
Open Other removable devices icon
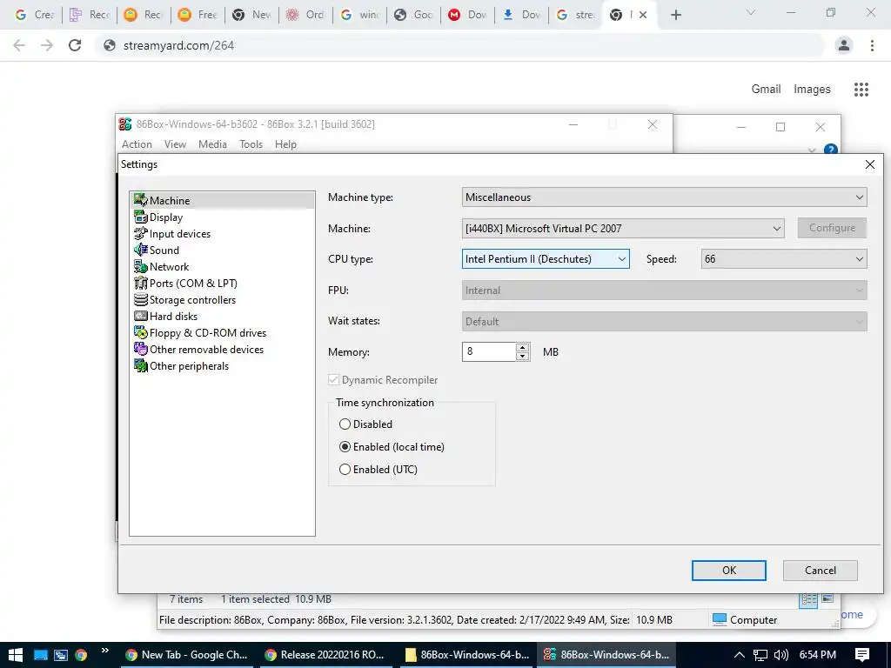pyautogui.click(x=140, y=349)
